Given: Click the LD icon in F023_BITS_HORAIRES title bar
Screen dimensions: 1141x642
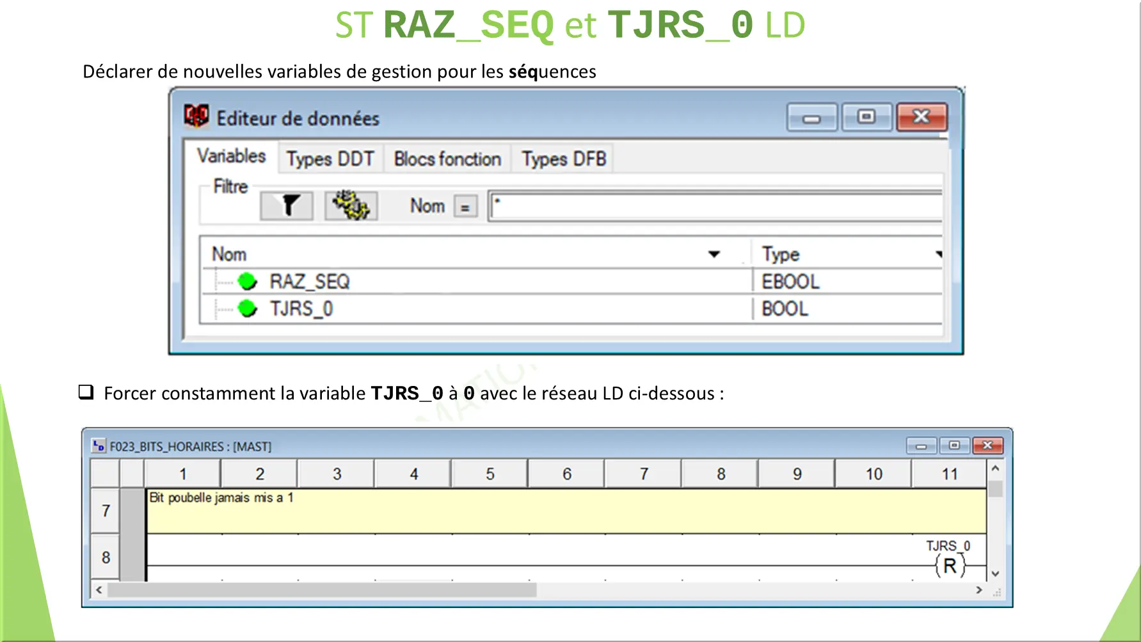Looking at the screenshot, I should [x=100, y=446].
